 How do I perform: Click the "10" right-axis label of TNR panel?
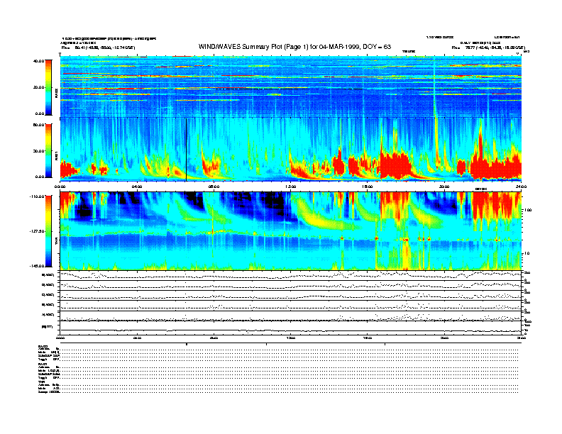click(527, 253)
